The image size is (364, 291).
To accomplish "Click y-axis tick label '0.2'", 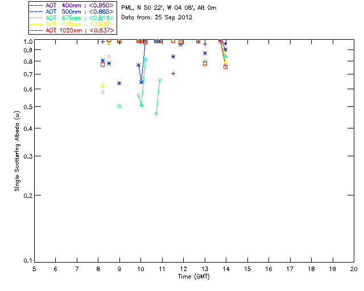I will point(28,196).
